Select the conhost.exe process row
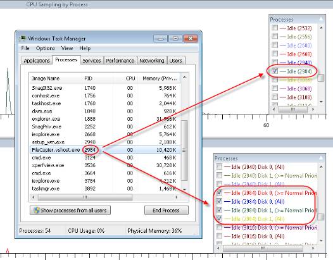Viewport: 333px width, 260px height. click(105, 96)
